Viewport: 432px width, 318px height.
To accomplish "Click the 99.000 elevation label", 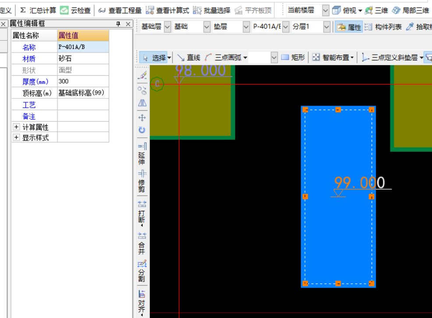I will [360, 183].
